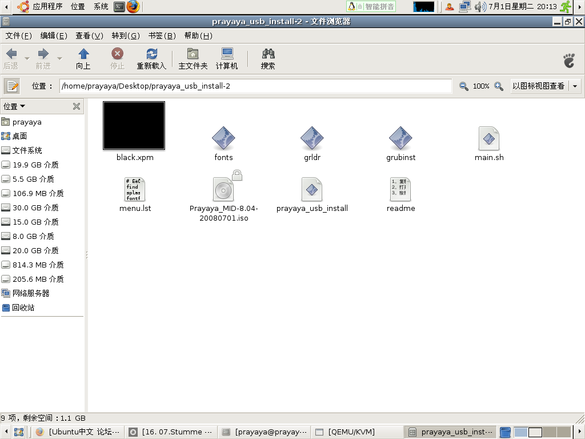Screen dimensions: 585x439
Task: Open the 帮助(H) menu
Action: click(x=198, y=35)
